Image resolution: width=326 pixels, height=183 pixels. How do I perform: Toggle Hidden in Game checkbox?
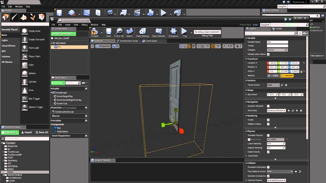[268, 124]
